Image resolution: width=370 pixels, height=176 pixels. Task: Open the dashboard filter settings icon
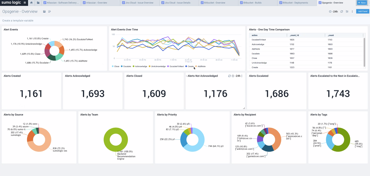click(x=347, y=12)
